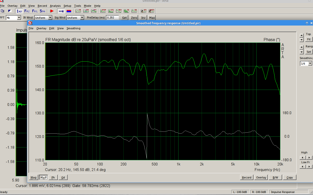Open the ETC energy-time curve icon
Screen dimensions: 313x195
pos(111,11)
